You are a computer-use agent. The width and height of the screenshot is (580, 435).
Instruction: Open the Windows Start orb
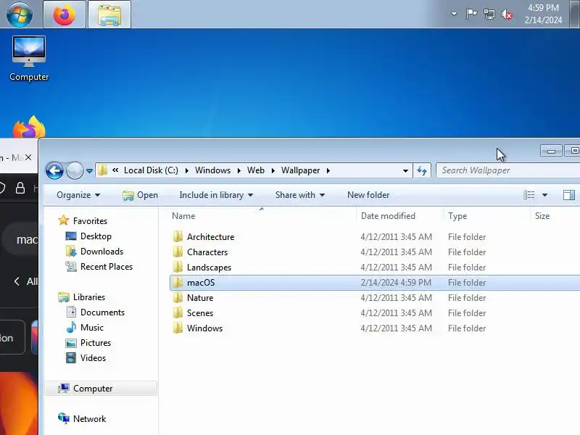pyautogui.click(x=20, y=14)
